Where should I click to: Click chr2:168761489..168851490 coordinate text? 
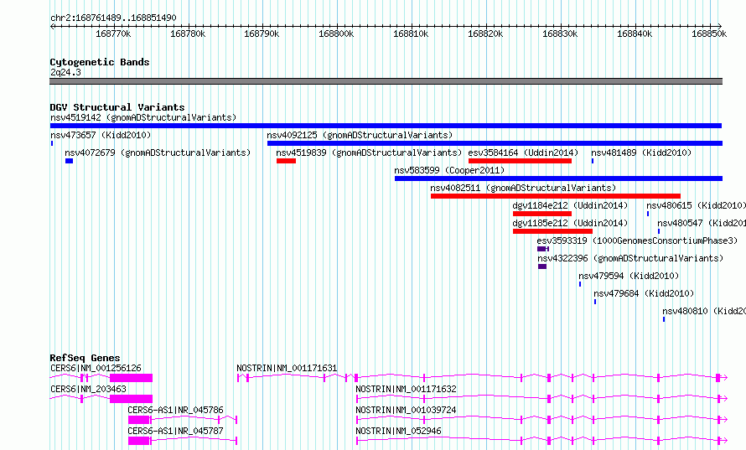point(113,18)
